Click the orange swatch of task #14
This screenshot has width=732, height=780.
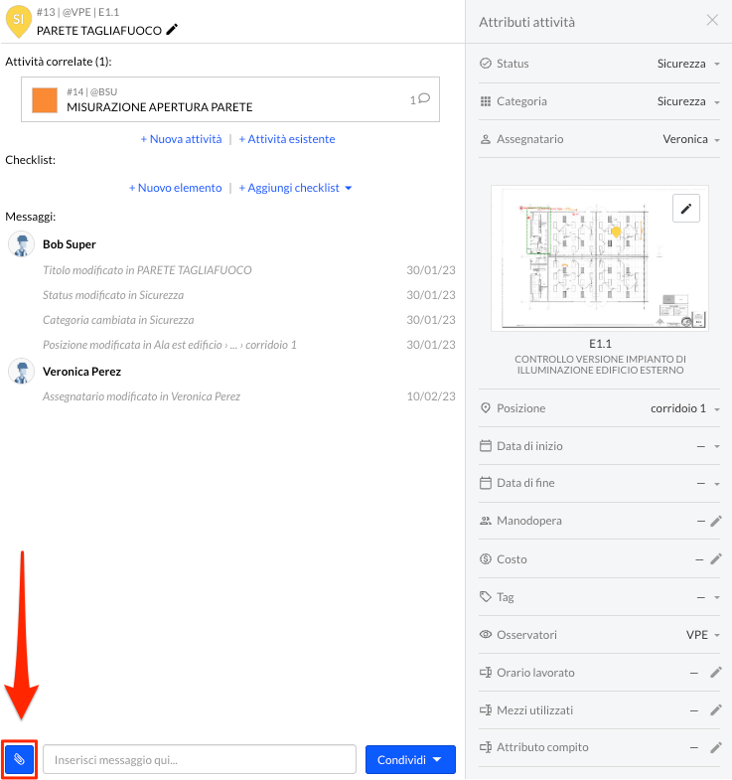click(45, 100)
